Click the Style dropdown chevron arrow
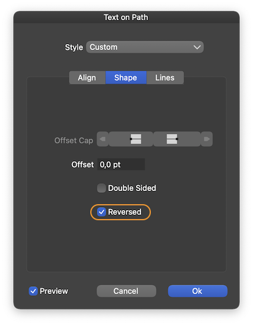 197,47
